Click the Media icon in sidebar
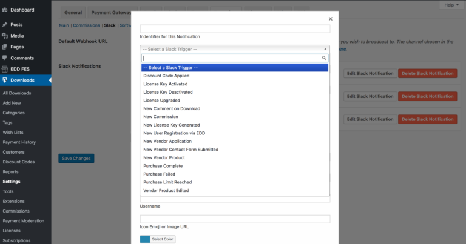 click(5, 36)
